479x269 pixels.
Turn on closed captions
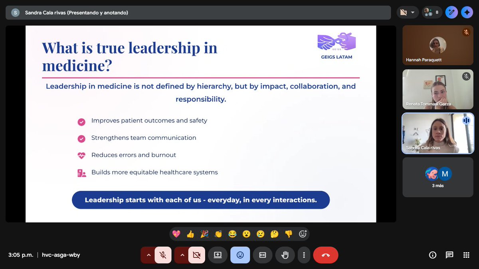tap(262, 255)
